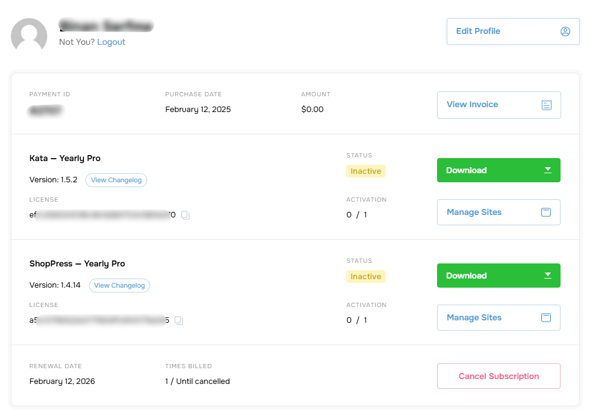Click the ShopPress Manage Sites window icon
Image resolution: width=589 pixels, height=413 pixels.
pos(546,318)
